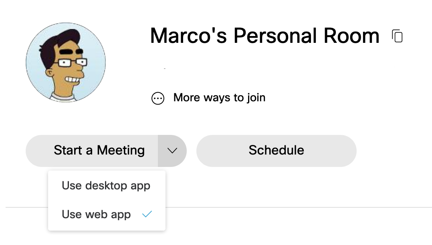Enable the desktop app as meeting launcher
The width and height of the screenshot is (432, 245).
coord(106,185)
